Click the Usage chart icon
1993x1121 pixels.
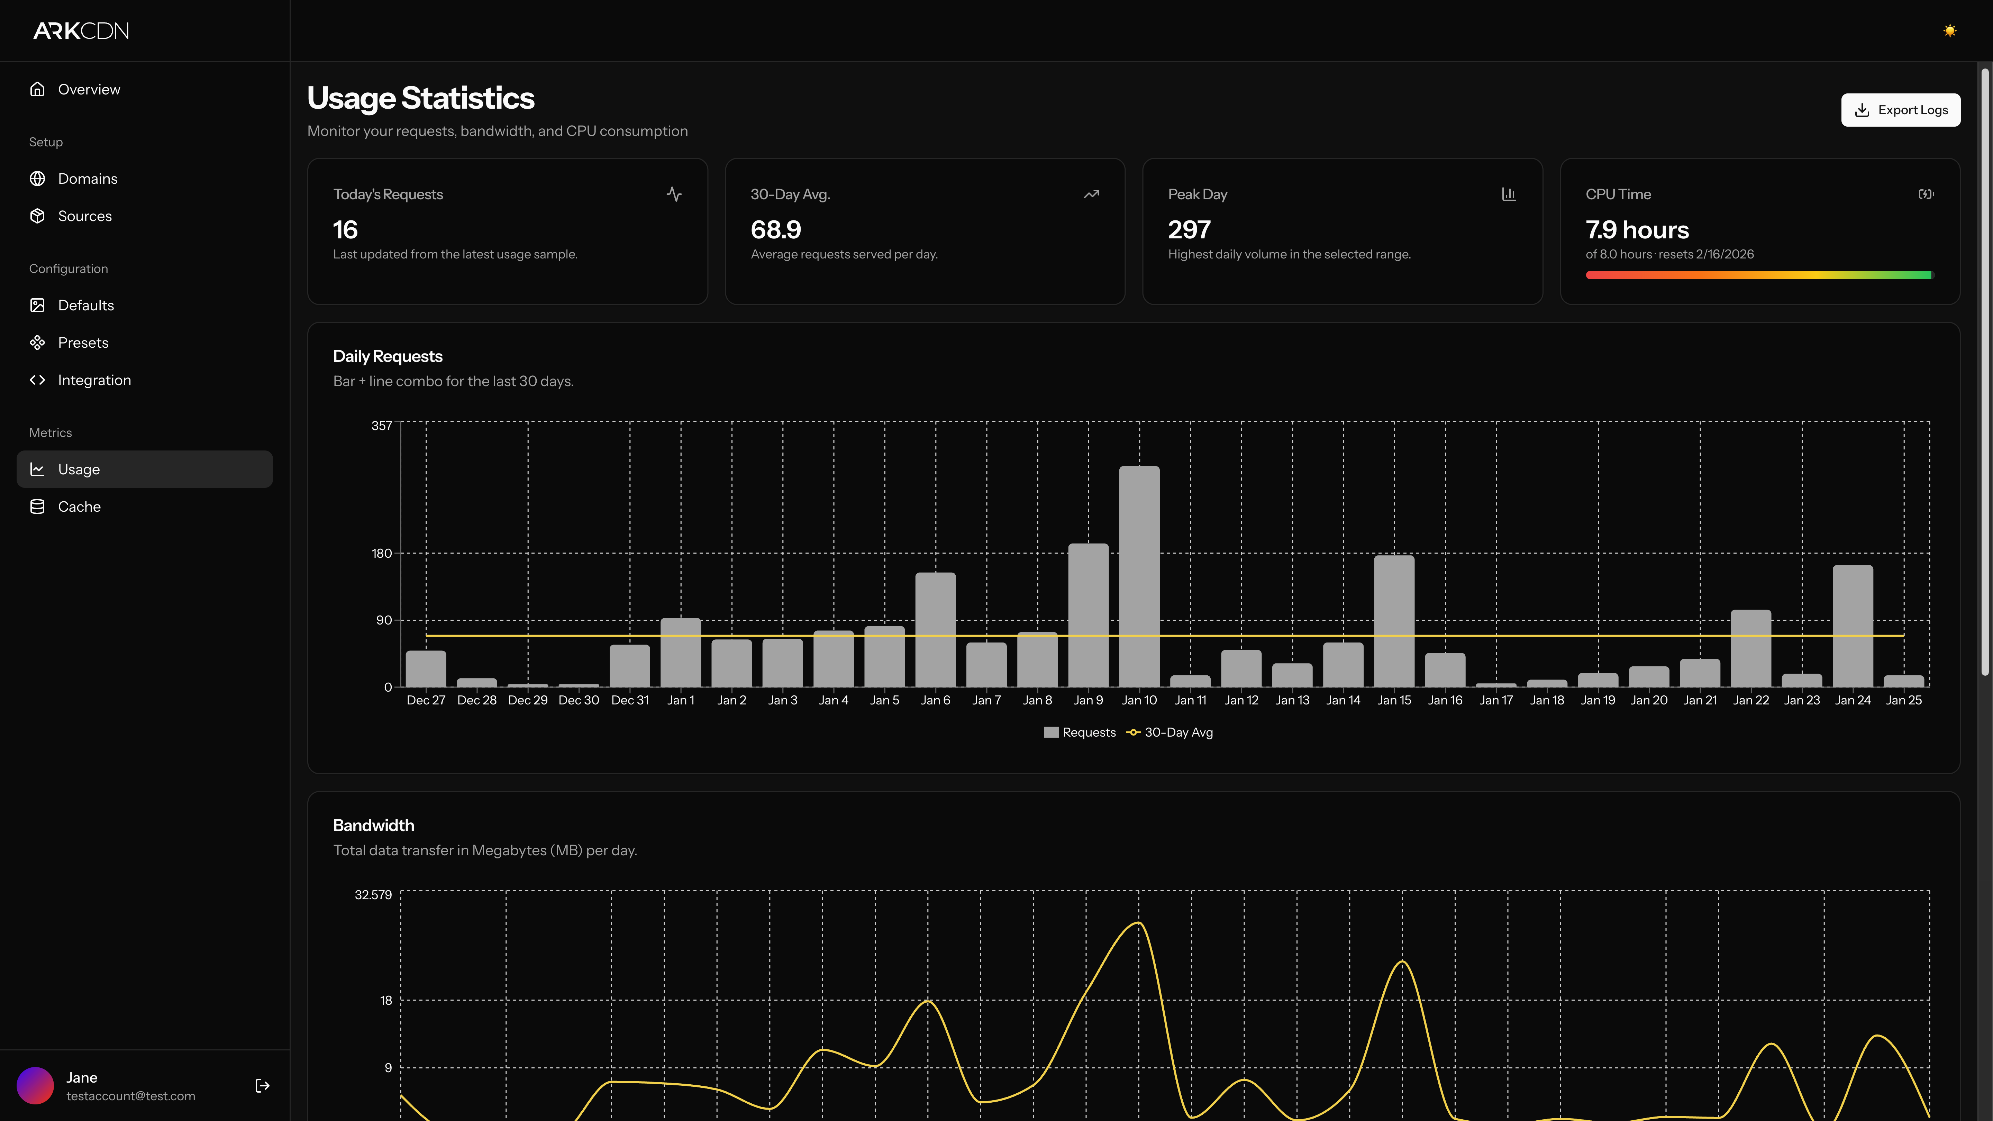click(x=37, y=470)
